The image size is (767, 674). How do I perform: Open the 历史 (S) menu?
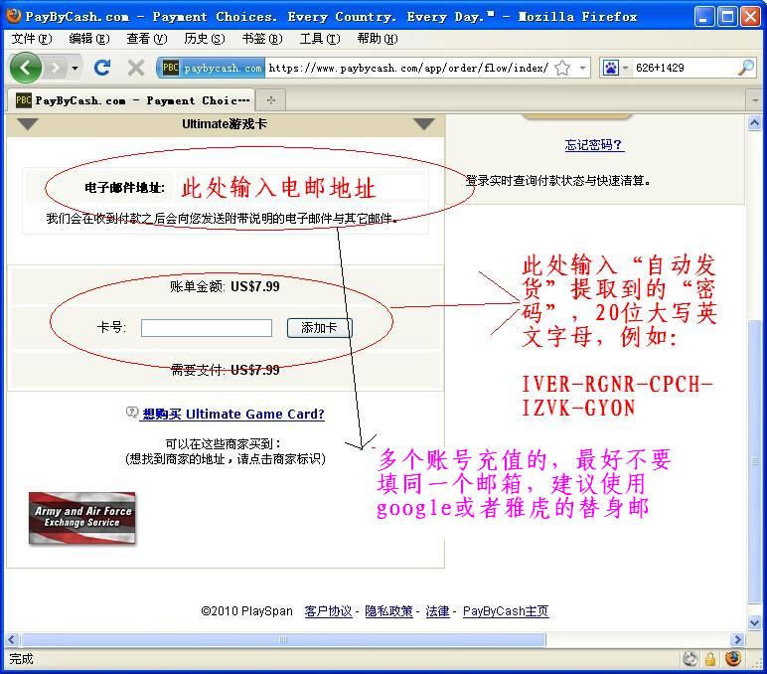pos(205,38)
